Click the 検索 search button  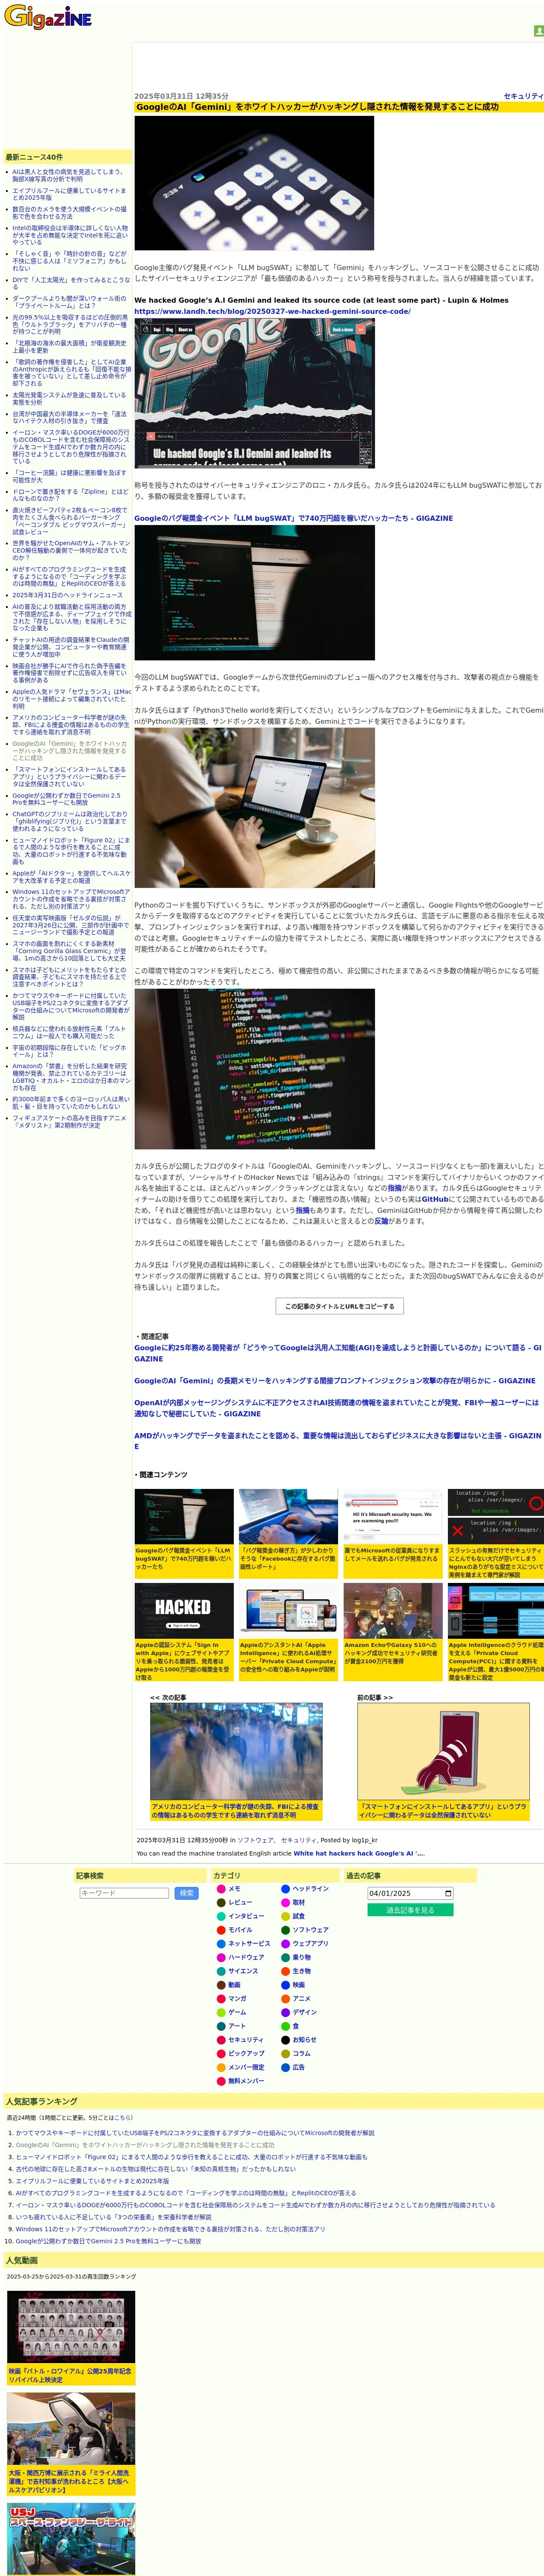point(186,1893)
